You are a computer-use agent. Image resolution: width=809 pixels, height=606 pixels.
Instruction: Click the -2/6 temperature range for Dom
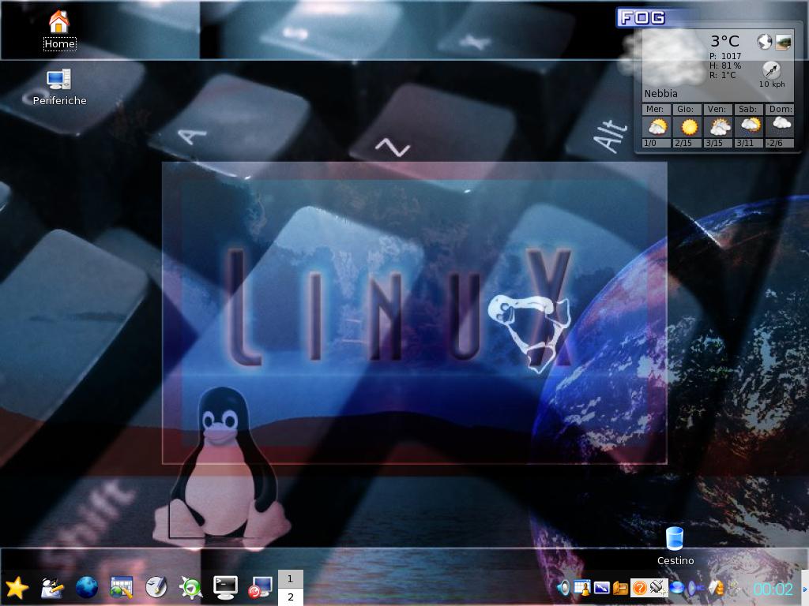point(775,144)
